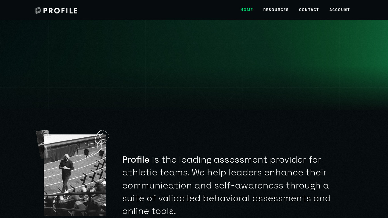Click the bold word Profile in paragraph

pyautogui.click(x=136, y=160)
